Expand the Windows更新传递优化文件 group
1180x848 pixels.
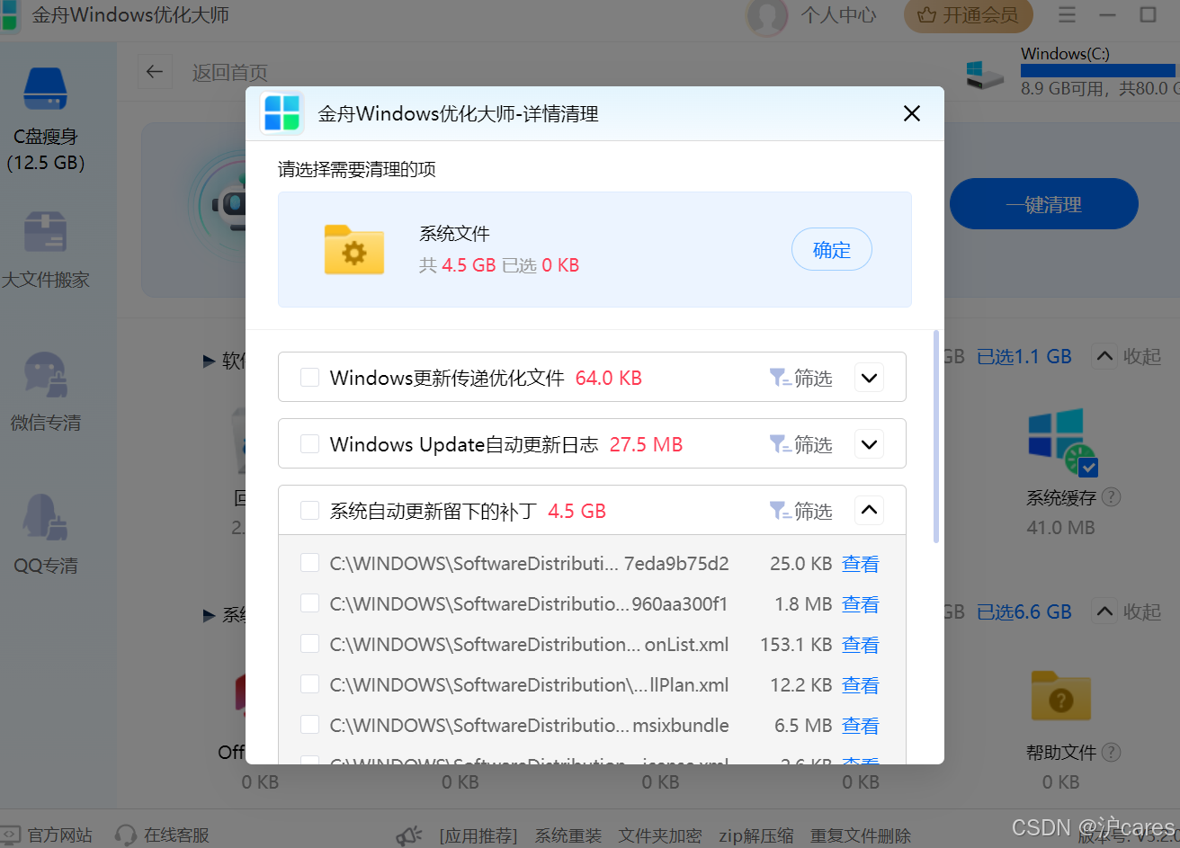click(869, 378)
